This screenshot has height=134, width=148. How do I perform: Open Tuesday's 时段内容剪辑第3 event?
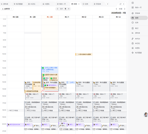click(x=51, y=88)
